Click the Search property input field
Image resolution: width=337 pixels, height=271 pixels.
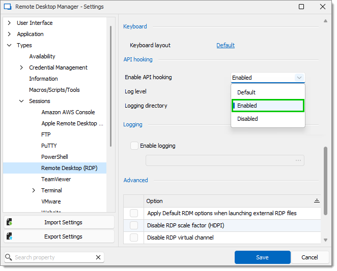(x=54, y=257)
